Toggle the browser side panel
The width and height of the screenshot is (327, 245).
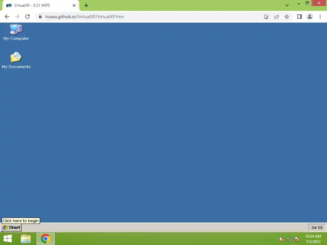pyautogui.click(x=300, y=17)
